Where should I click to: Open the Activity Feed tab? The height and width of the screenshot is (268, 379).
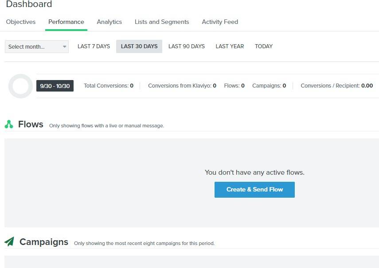(x=219, y=22)
